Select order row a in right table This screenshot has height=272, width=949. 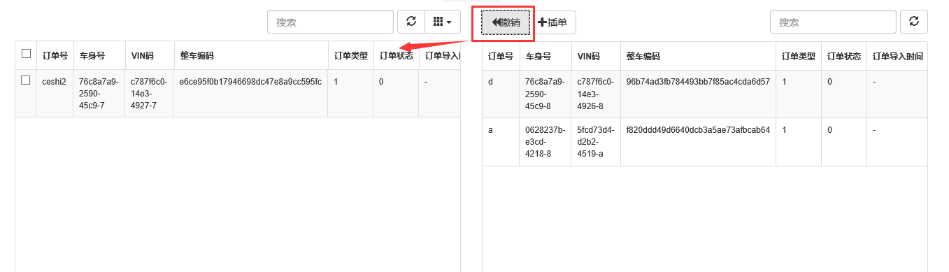705,142
